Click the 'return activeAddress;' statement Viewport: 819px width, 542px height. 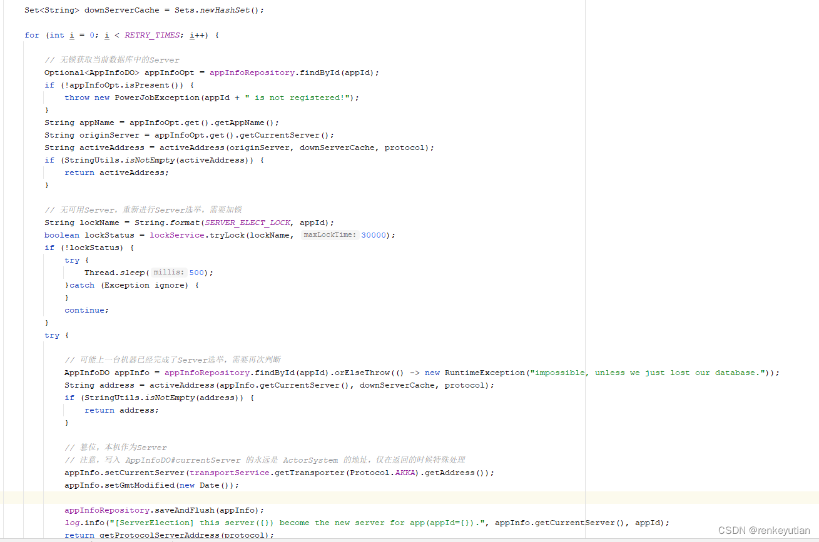coord(117,173)
